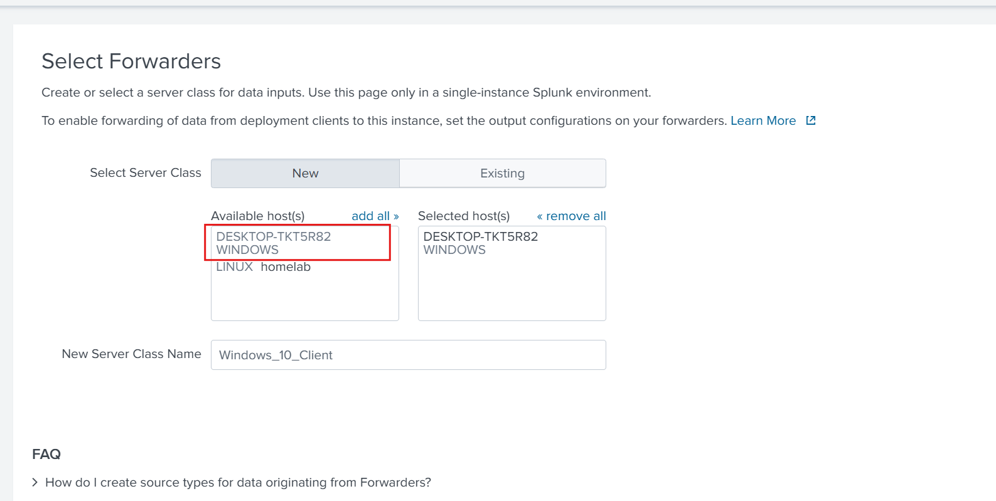Viewport: 996px width, 501px height.
Task: Click the Select Forwarders page heading
Action: (x=131, y=61)
